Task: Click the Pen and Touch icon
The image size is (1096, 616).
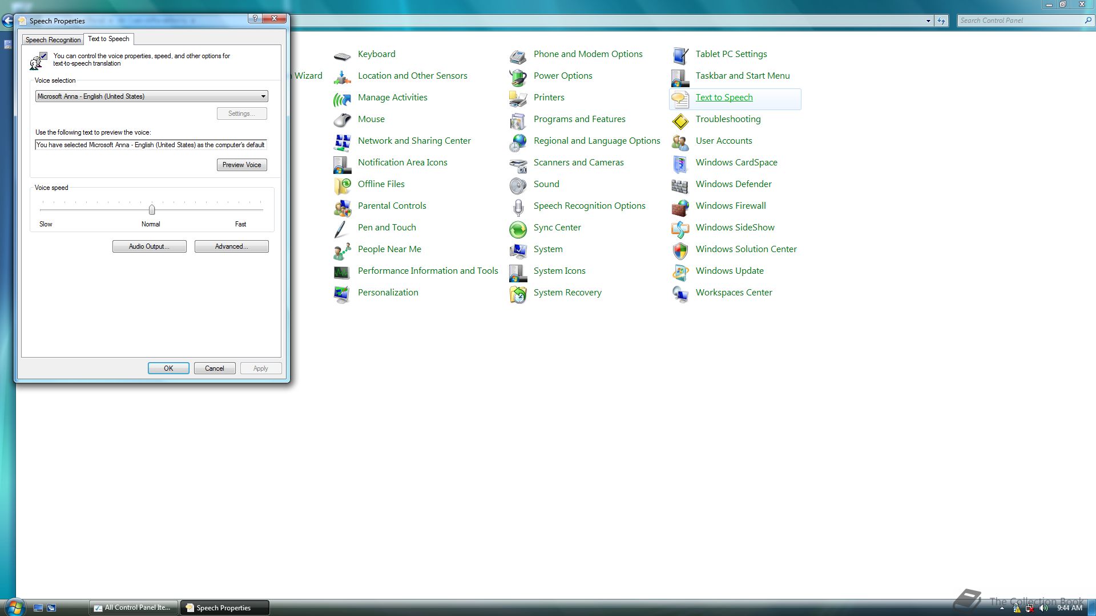Action: 342,229
